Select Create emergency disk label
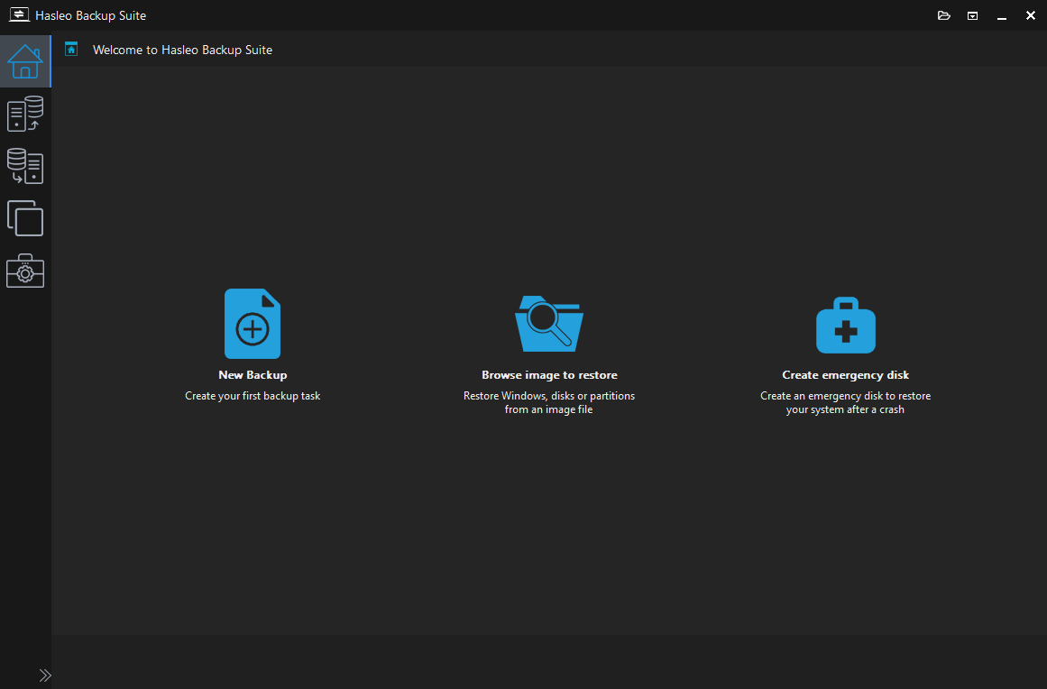This screenshot has width=1047, height=689. (x=845, y=375)
